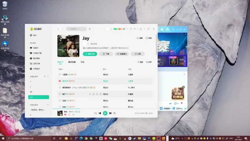Open the Radio (电台) sidebar item

[x=33, y=35]
